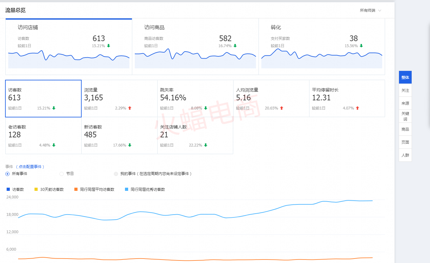
Task: Click the green down arrow beside 支付买家数 15.56%
Action: pos(361,46)
